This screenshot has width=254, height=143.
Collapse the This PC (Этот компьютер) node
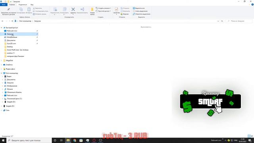click(2, 73)
